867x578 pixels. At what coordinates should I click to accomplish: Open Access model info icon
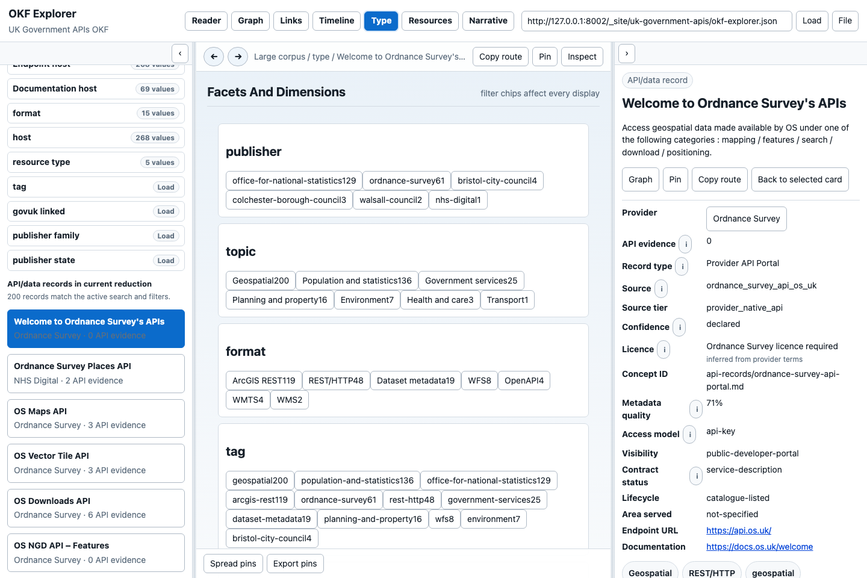point(689,434)
